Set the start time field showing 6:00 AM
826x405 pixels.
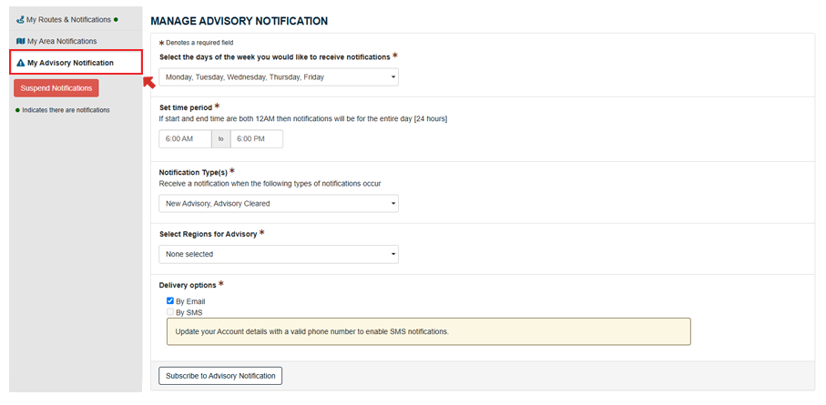186,139
